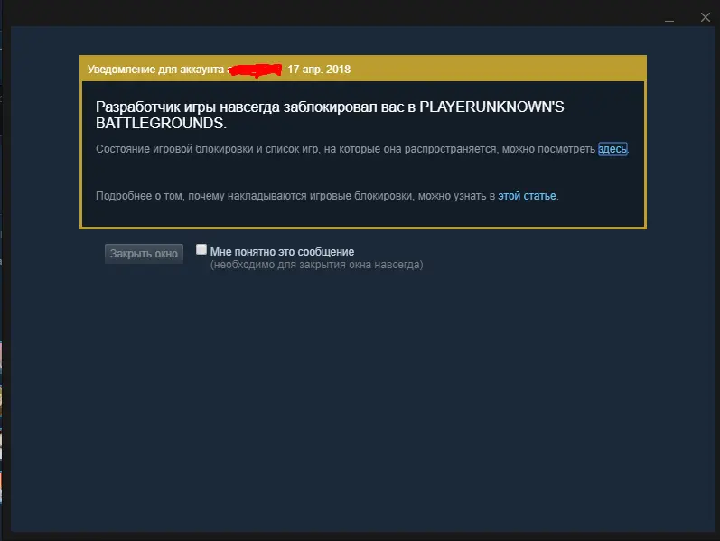This screenshot has height=541, width=720.
Task: Close the Steam notification window with X
Action: (706, 17)
